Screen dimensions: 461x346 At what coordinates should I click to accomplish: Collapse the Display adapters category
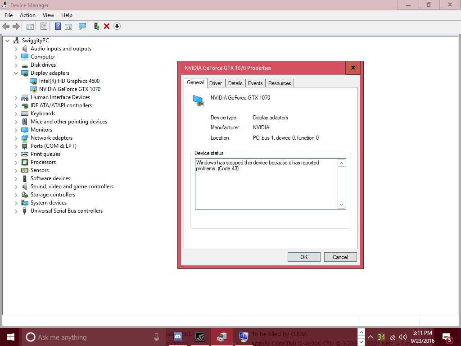click(16, 73)
